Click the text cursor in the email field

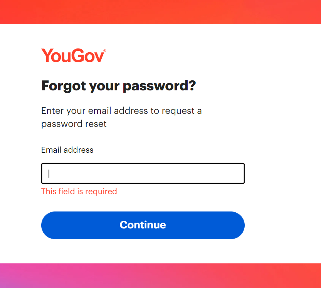coord(49,173)
